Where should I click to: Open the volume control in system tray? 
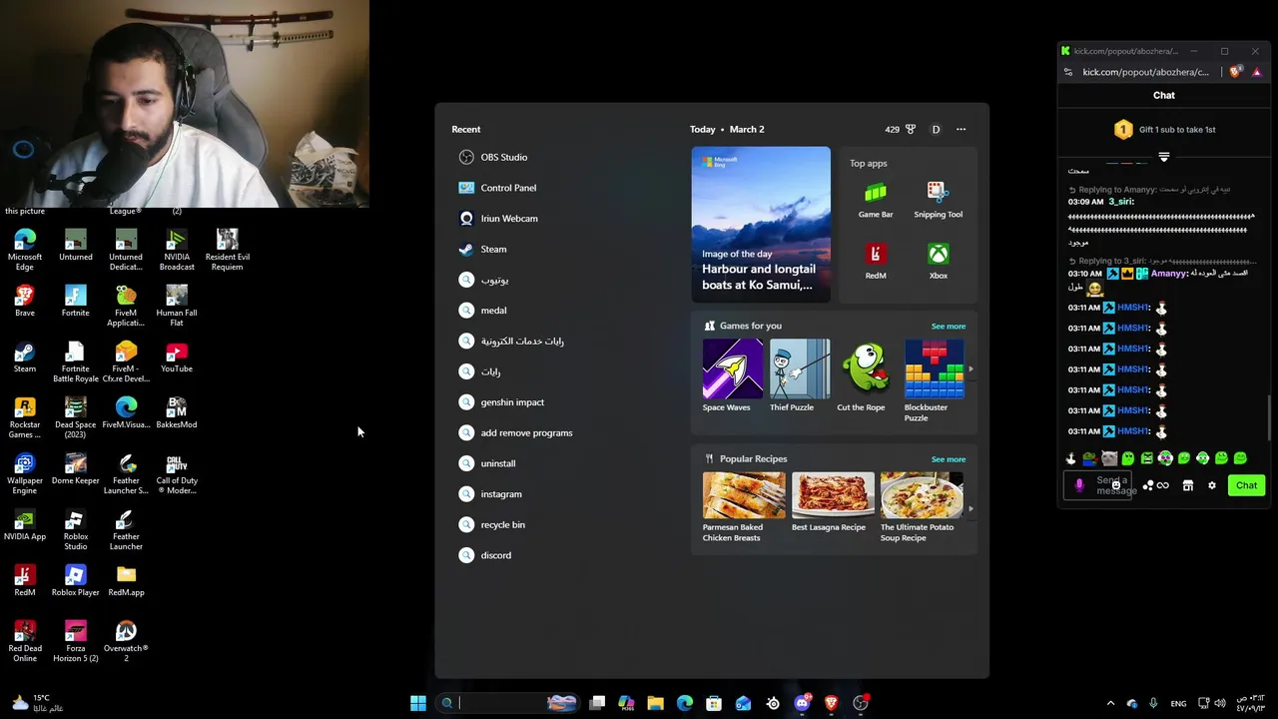pos(1221,703)
